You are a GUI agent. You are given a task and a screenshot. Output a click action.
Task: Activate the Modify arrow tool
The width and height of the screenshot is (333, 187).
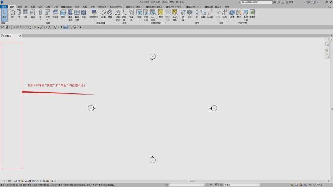(4, 15)
